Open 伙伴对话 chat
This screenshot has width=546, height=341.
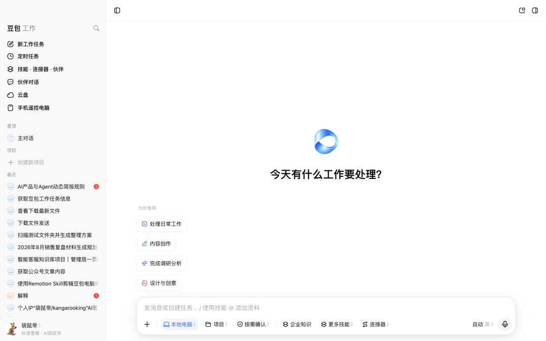pos(53,82)
